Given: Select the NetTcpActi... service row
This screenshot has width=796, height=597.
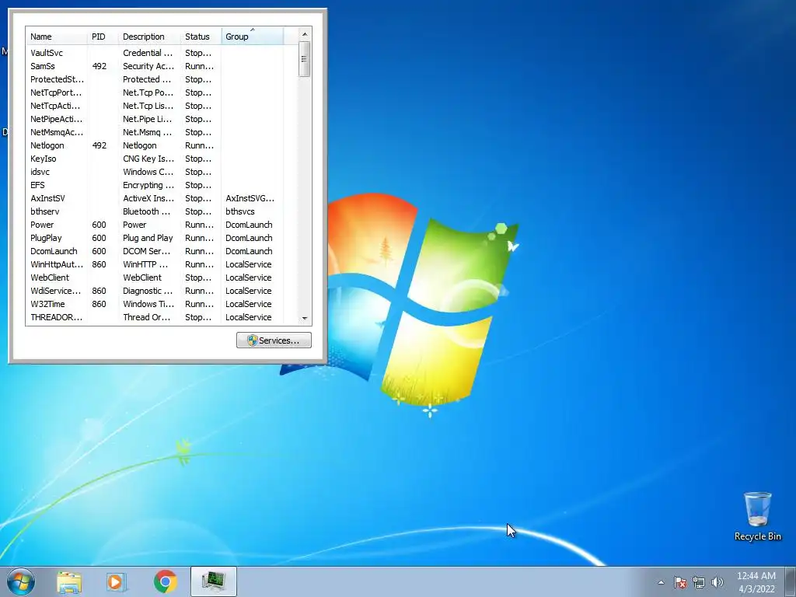Looking at the screenshot, I should click(x=155, y=106).
